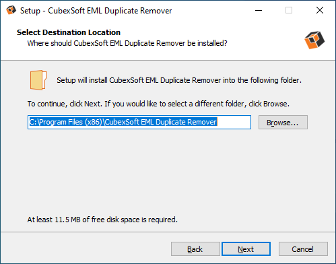Click the "Setup will install" message
336x264 pixels.
click(x=179, y=80)
